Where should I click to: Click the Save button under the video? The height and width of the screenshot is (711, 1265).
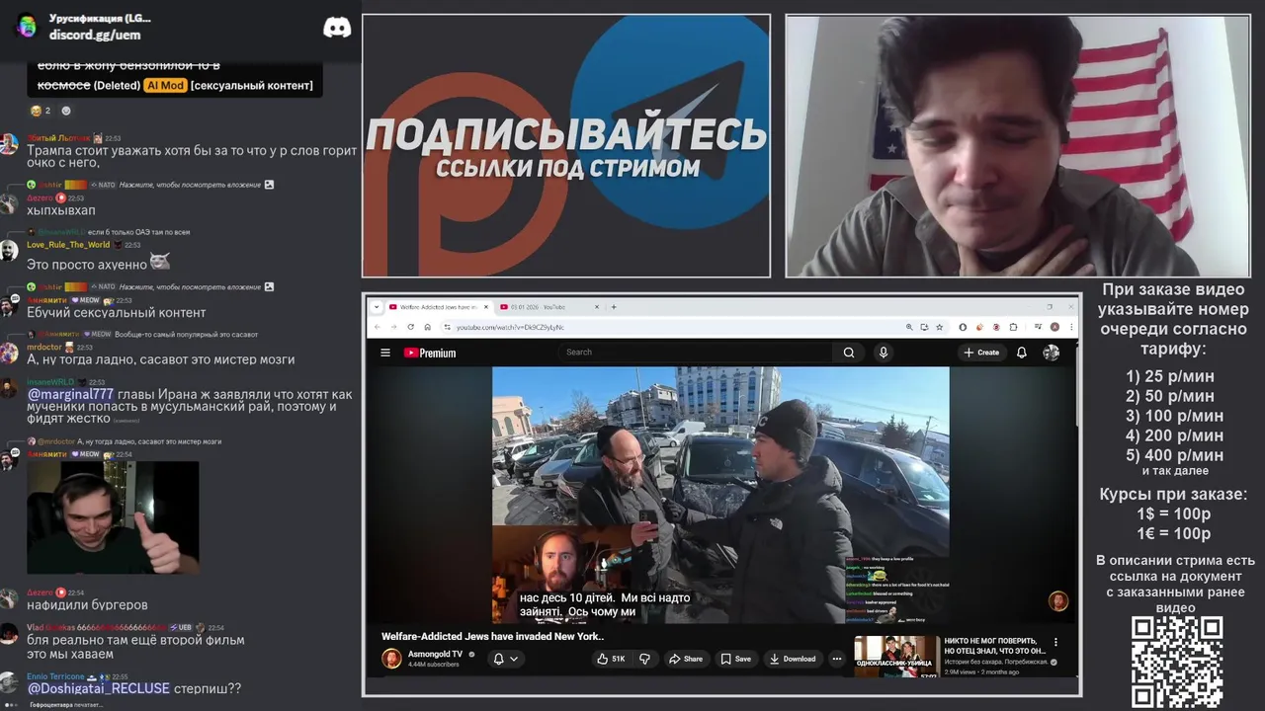(x=735, y=659)
